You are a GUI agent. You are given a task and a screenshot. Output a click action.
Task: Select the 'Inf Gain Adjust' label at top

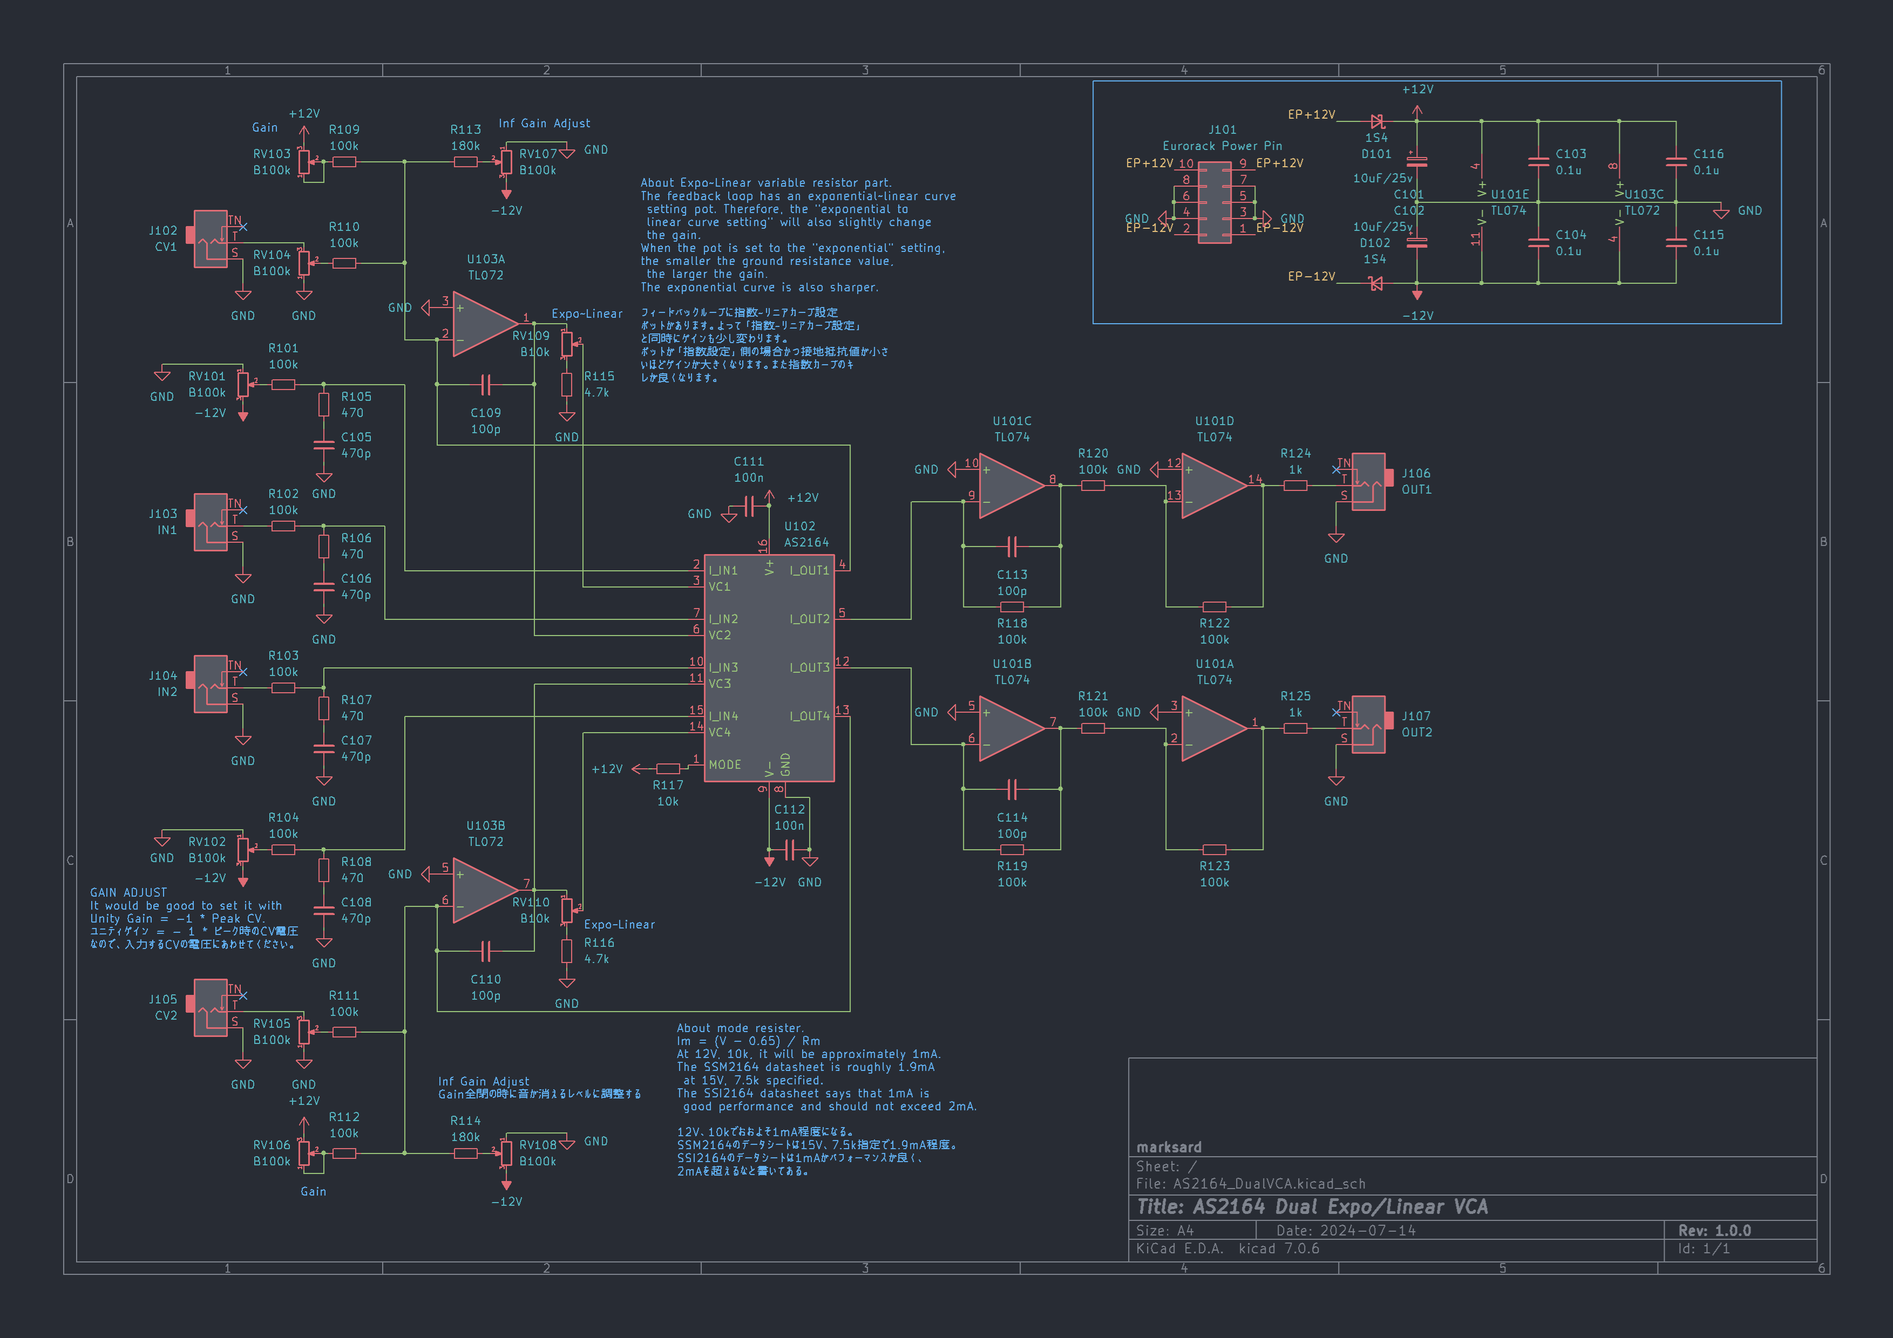tap(544, 123)
